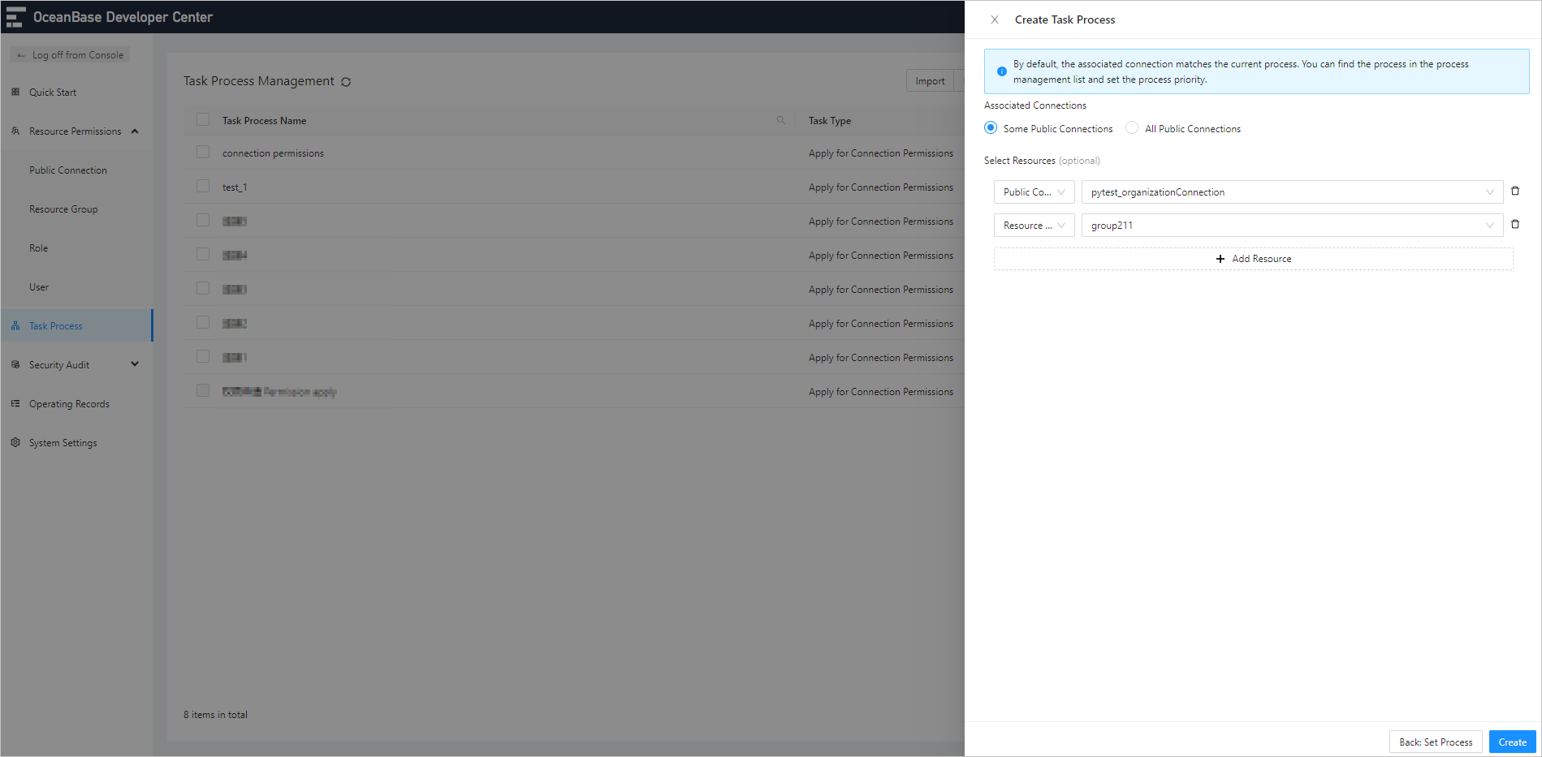Select the All Public Connections radio button
The height and width of the screenshot is (757, 1542).
pyautogui.click(x=1131, y=127)
